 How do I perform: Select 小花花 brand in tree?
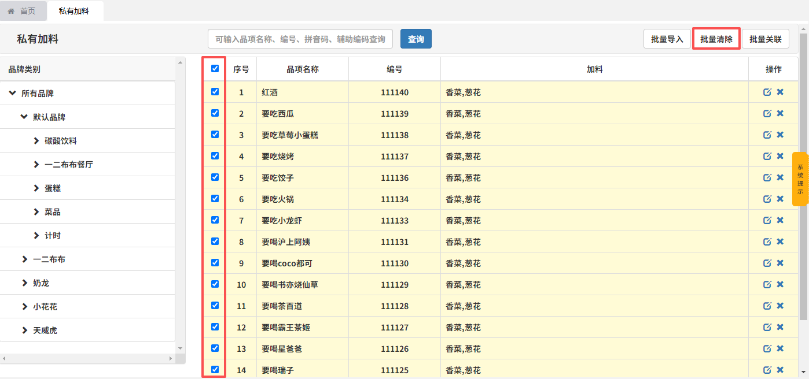[45, 307]
